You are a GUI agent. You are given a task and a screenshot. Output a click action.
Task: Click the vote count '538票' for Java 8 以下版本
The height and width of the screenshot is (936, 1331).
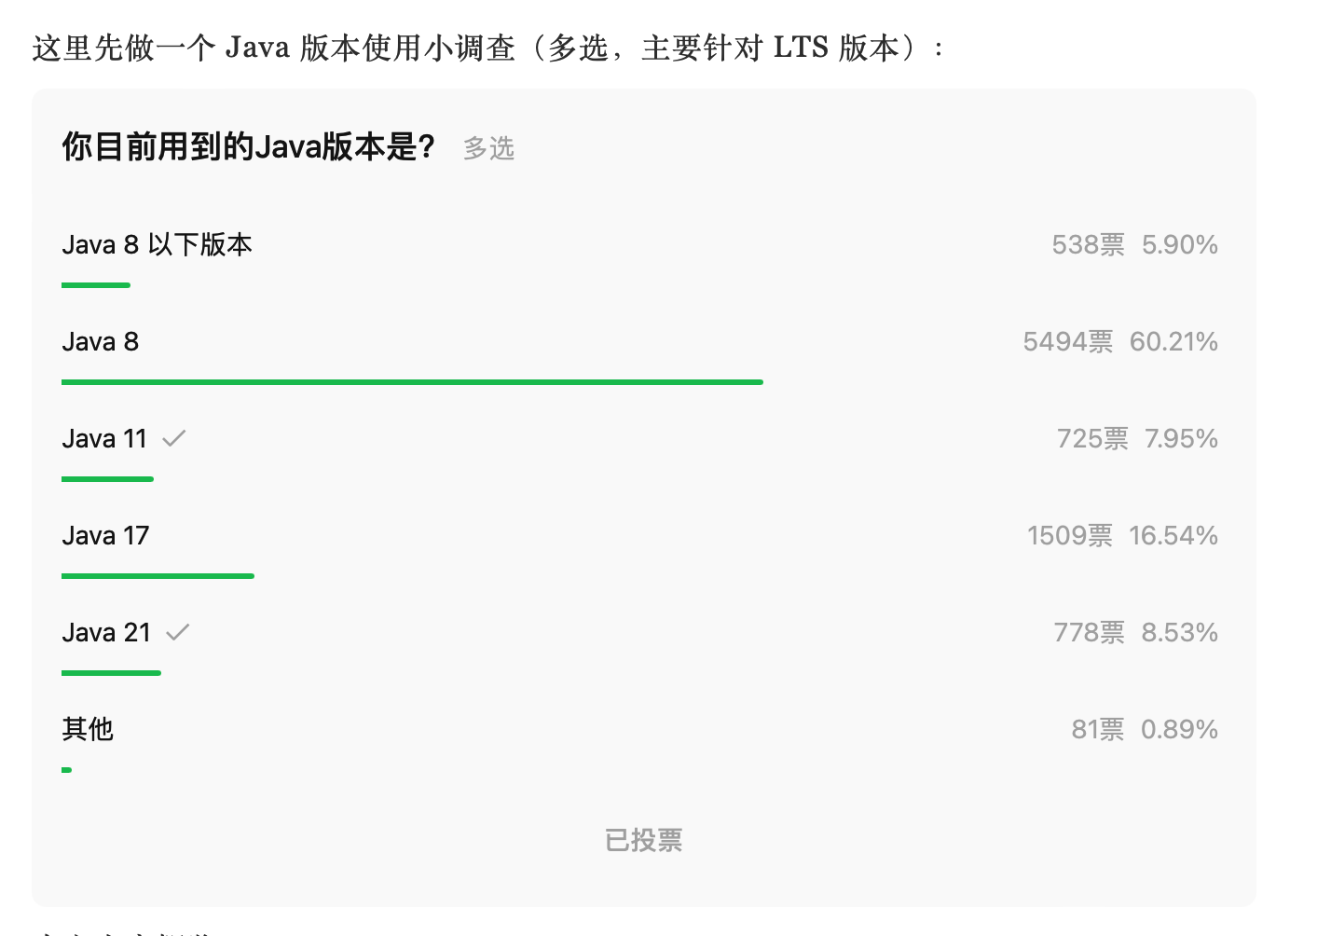pyautogui.click(x=1089, y=244)
